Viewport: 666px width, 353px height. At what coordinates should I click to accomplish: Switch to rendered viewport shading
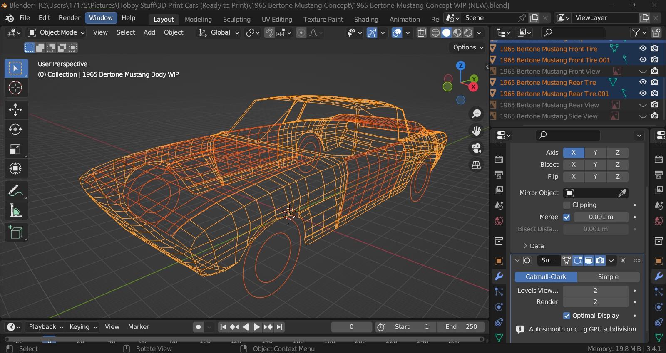coord(468,32)
